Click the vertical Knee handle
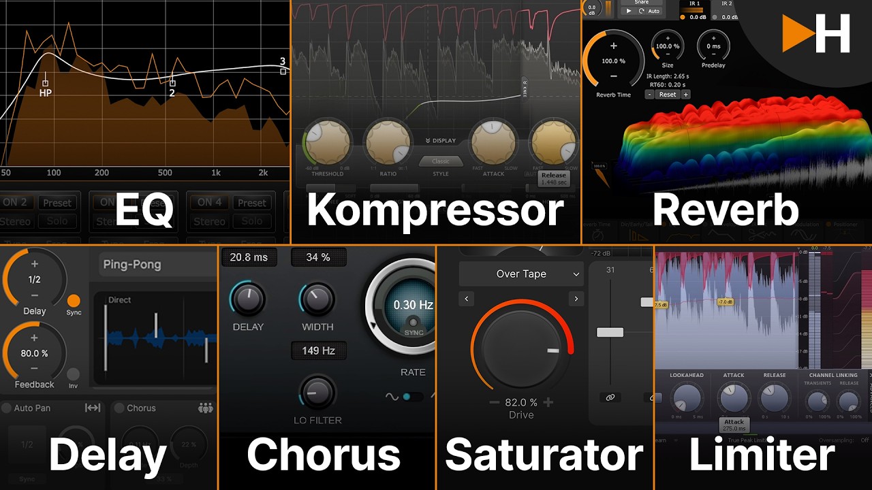 [x=525, y=88]
